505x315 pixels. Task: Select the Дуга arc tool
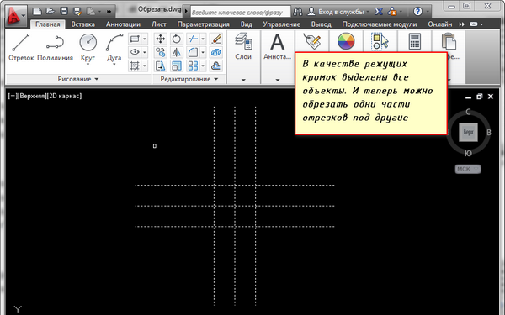click(114, 48)
